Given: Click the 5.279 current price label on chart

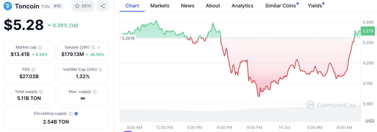Looking at the screenshot, I should pos(368,31).
